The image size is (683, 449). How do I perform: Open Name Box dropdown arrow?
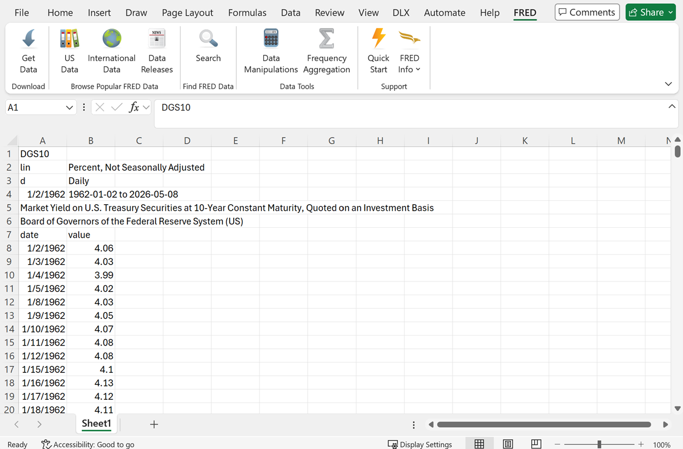[70, 108]
